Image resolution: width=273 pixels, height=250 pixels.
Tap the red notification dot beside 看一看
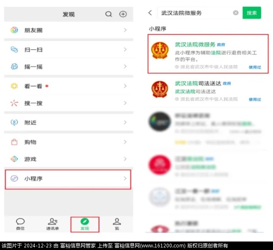point(47,86)
